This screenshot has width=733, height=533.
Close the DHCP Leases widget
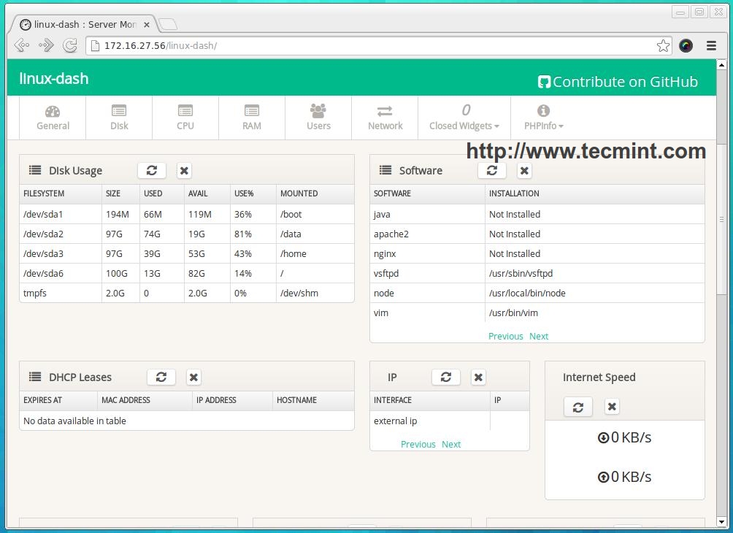[193, 377]
